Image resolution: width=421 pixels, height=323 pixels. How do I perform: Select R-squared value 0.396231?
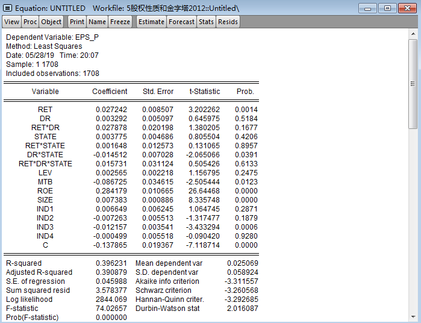pos(111,263)
